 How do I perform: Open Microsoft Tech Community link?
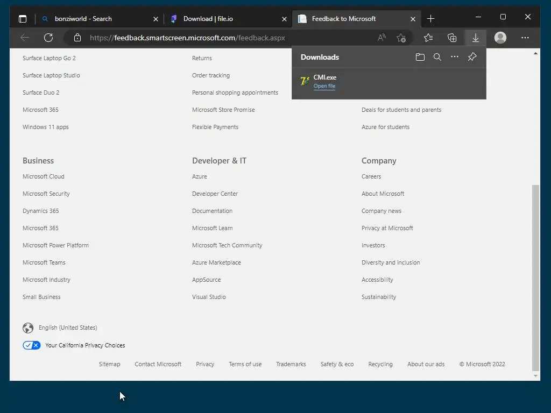pos(227,245)
